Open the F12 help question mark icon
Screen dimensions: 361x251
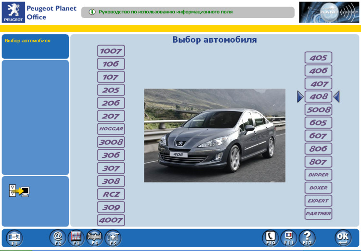[x=307, y=238]
